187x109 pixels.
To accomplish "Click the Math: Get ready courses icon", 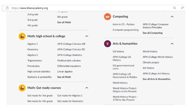I will [22, 88].
